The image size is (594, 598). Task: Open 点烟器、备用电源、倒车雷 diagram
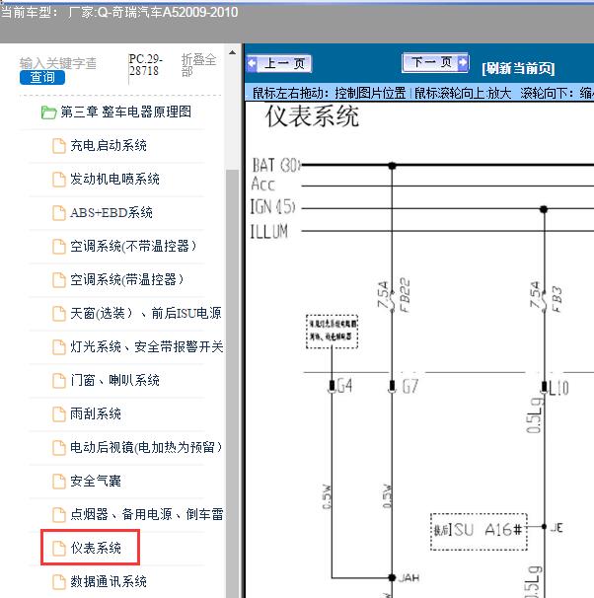[x=147, y=515]
